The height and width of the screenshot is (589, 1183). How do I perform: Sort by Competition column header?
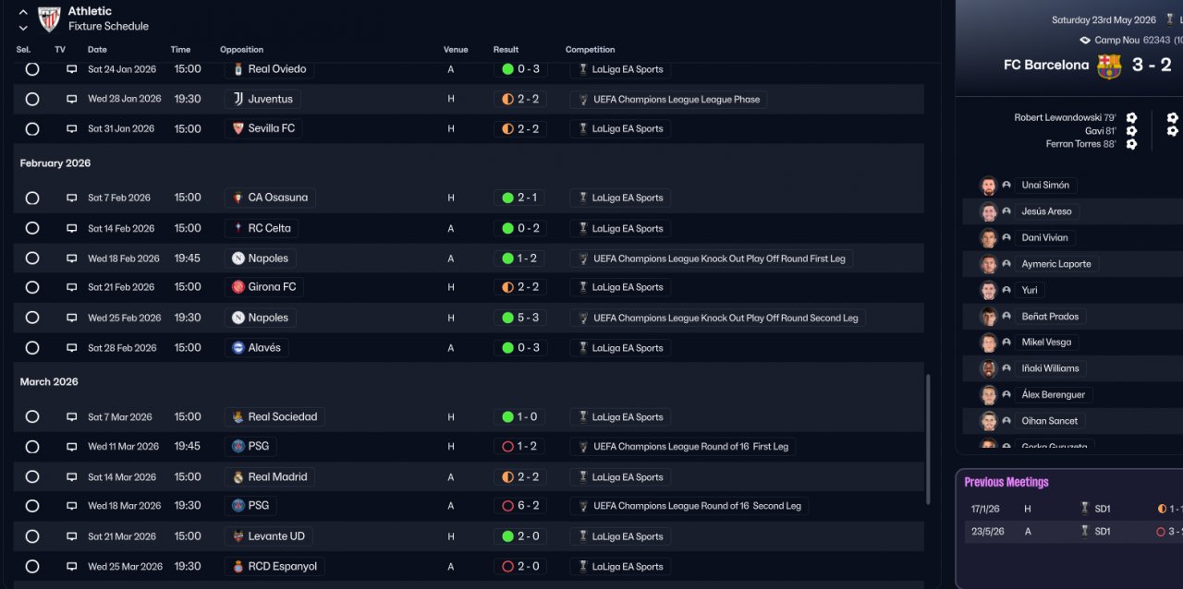pos(590,50)
